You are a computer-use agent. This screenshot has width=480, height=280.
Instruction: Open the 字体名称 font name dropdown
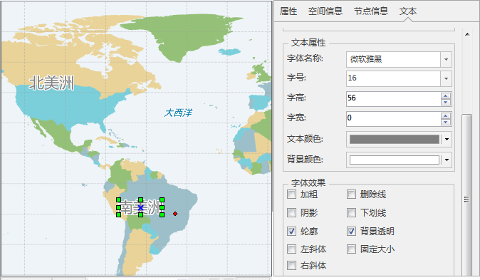coord(446,59)
